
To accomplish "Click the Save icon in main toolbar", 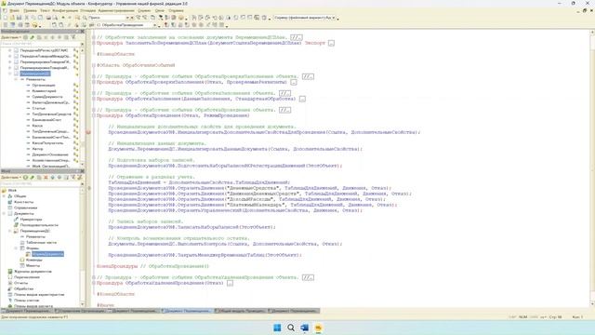I will pos(19,18).
